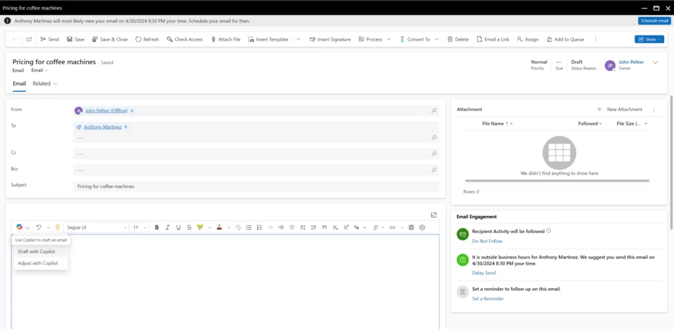Expand the header details chevron beside Owner

click(x=655, y=62)
